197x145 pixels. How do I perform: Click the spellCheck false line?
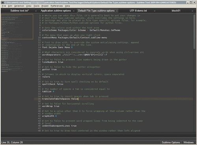tap(53, 84)
